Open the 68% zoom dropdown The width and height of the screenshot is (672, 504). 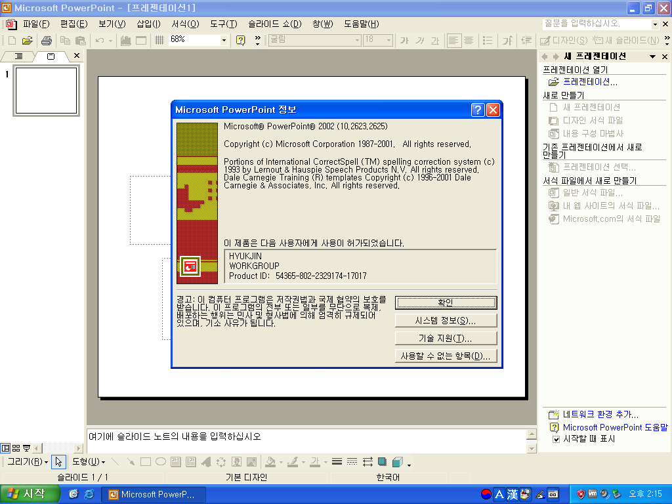tap(224, 40)
